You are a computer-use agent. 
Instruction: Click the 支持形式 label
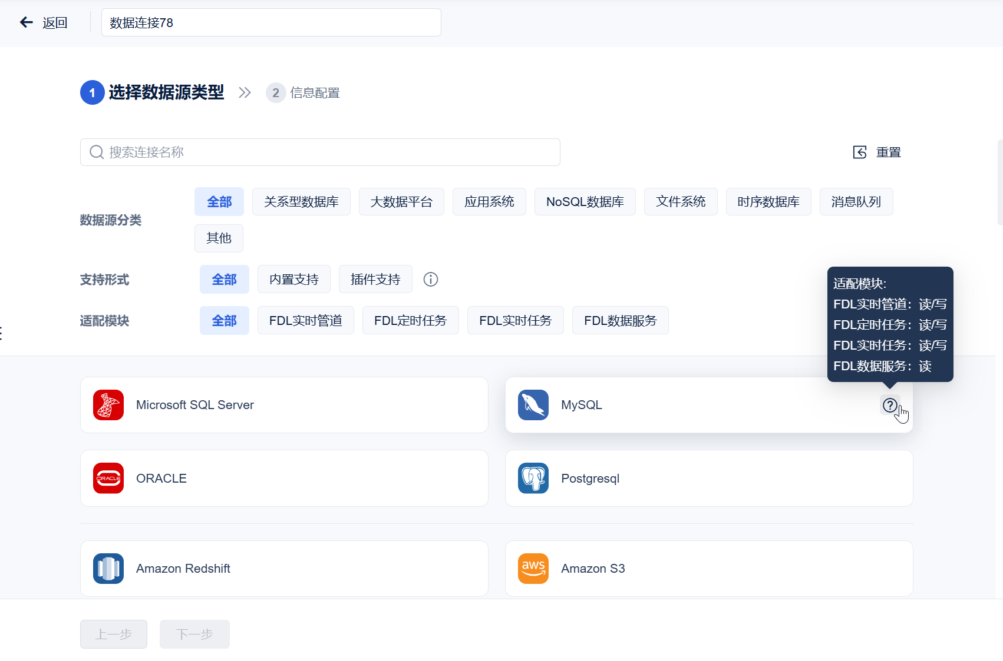pos(104,280)
